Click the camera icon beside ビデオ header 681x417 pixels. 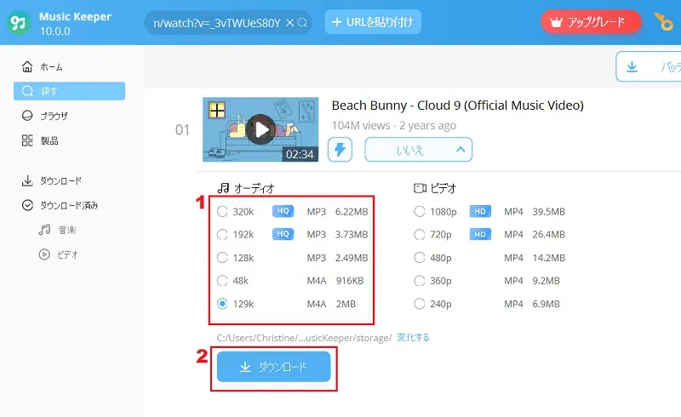coord(420,188)
